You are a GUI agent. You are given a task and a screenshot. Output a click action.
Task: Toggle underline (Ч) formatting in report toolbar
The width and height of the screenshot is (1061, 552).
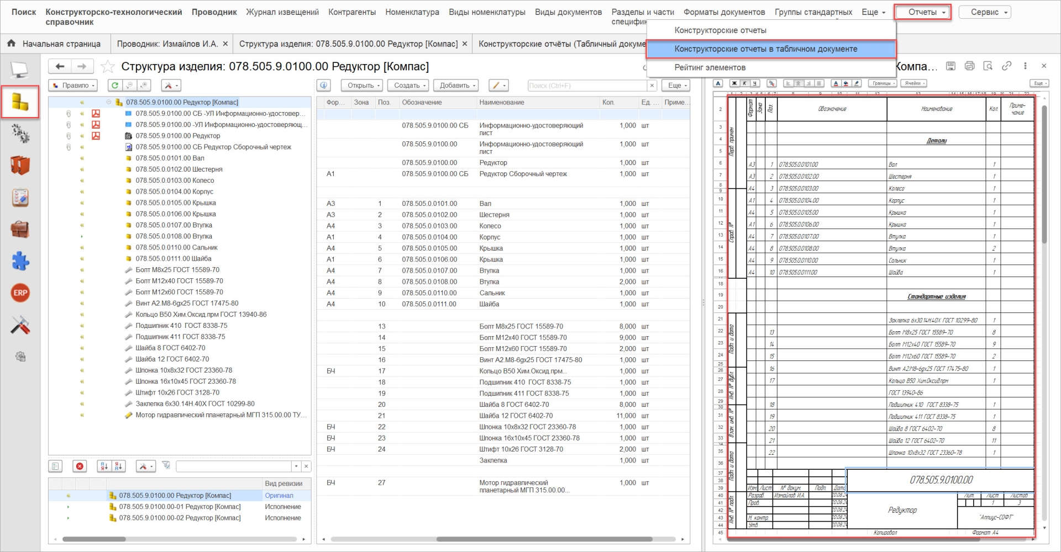(x=754, y=83)
